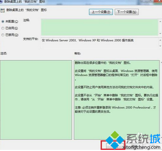
Task: Go to 下一个设置(N) next setting
Action: coord(127,12)
